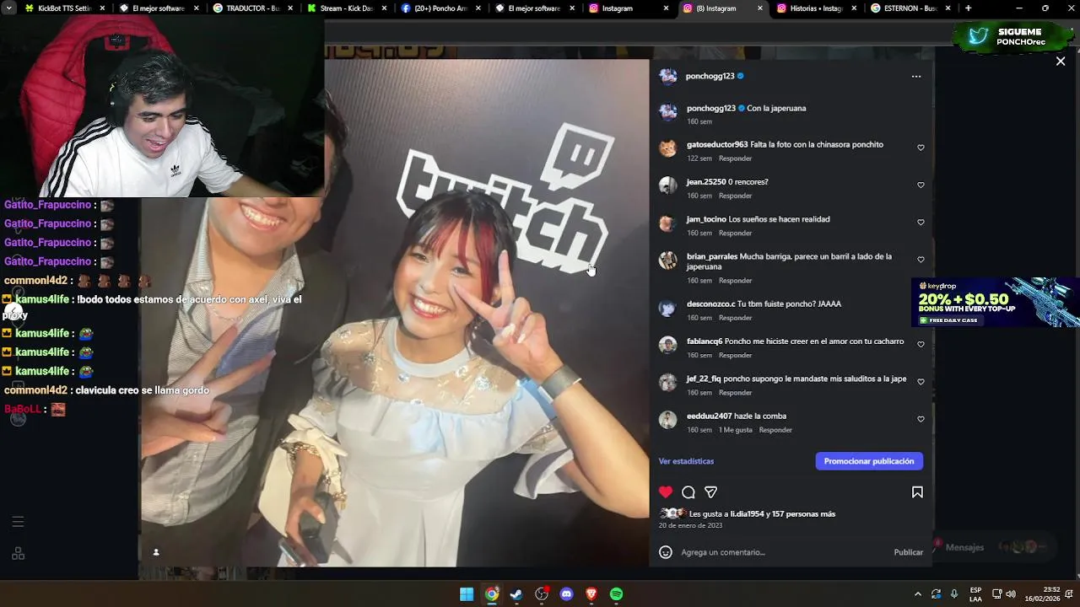Screen dimensions: 1080x607
Task: Like gatoseductor963's comment
Action: coord(921,148)
